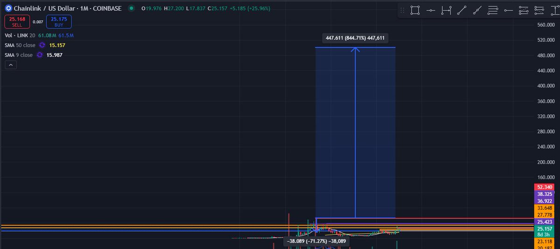560x249 pixels.
Task: Click the open price value 19.976
Action: [x=154, y=8]
